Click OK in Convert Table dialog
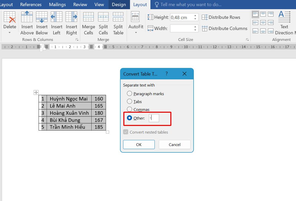The height and width of the screenshot is (201, 296). 139,145
